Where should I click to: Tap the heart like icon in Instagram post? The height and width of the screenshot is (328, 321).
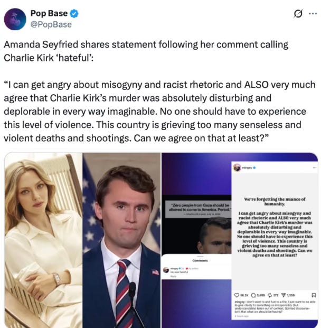(237, 295)
